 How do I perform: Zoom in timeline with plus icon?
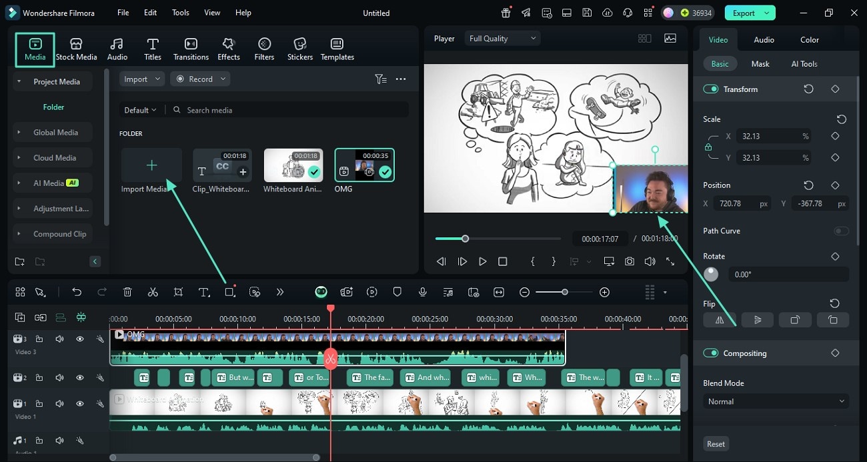click(x=604, y=292)
